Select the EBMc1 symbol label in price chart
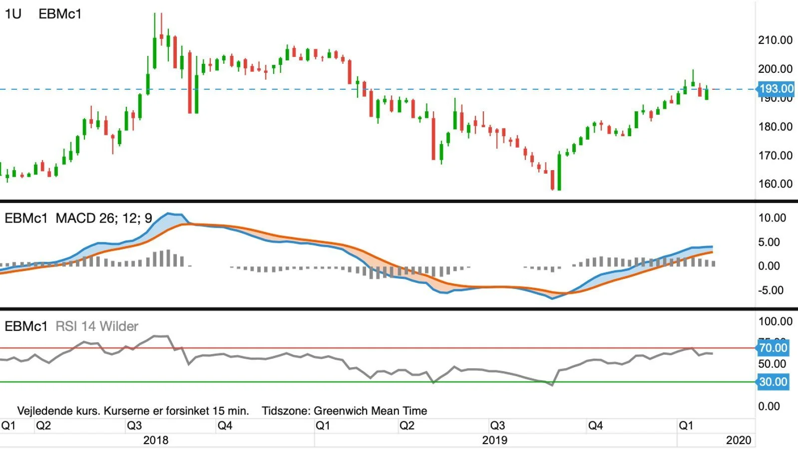Screen dimensions: 798x449 [x=60, y=14]
